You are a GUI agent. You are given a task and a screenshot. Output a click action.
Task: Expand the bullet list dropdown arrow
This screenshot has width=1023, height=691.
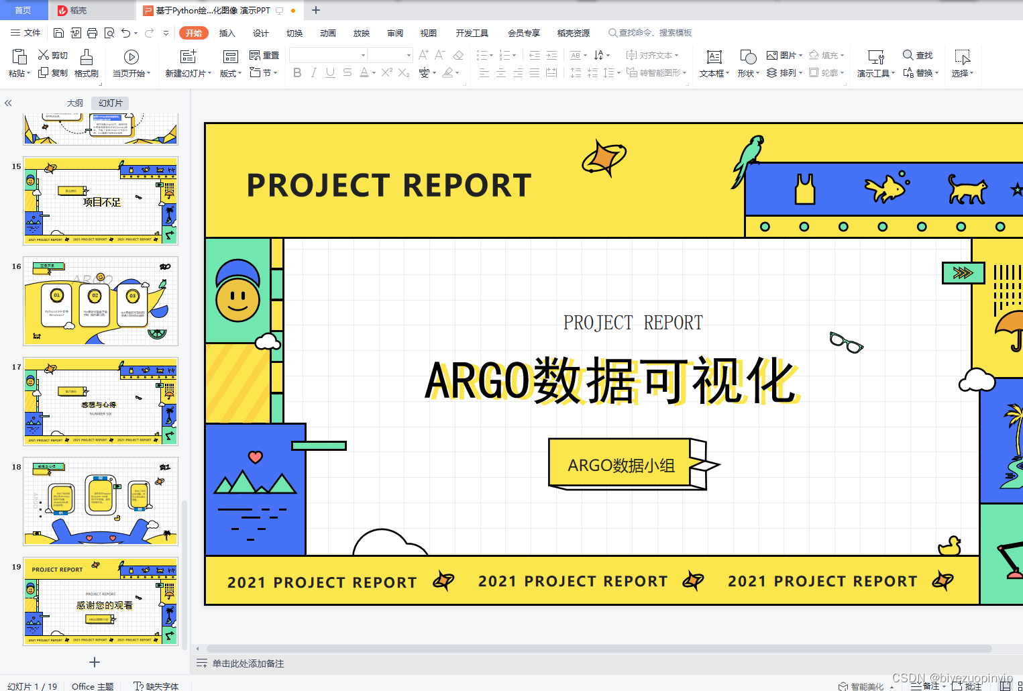pos(491,56)
